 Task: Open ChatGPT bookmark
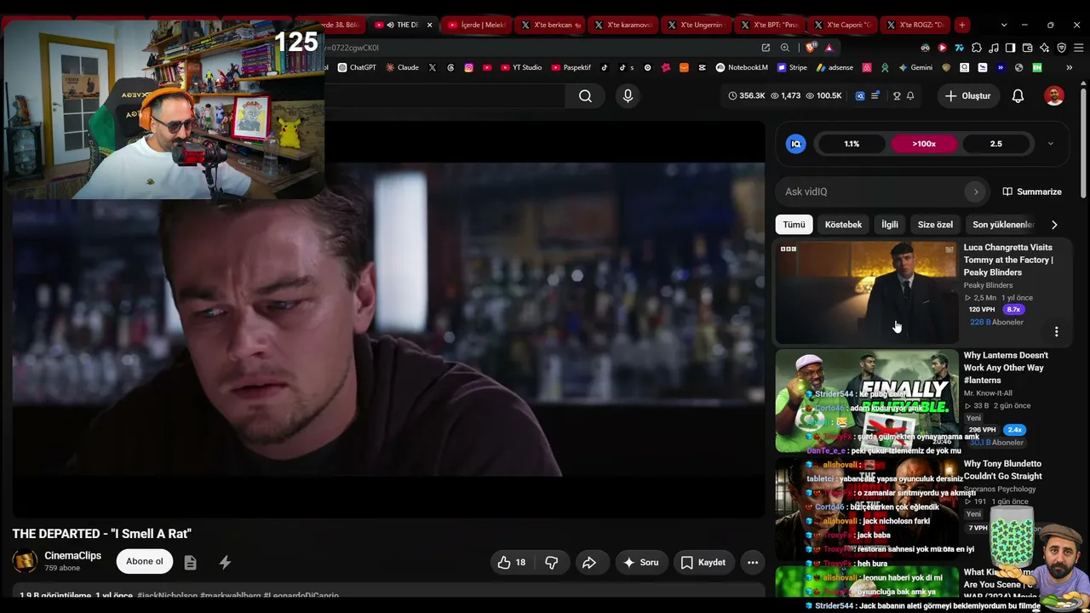pos(357,67)
